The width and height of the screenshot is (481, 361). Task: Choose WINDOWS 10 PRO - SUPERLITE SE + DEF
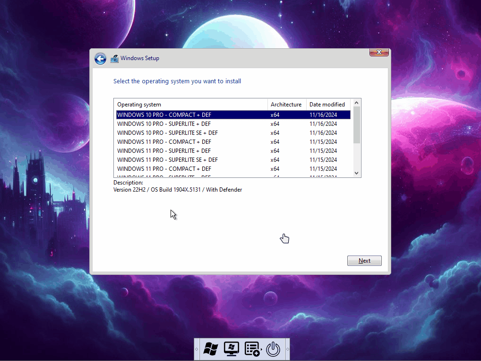click(x=167, y=132)
